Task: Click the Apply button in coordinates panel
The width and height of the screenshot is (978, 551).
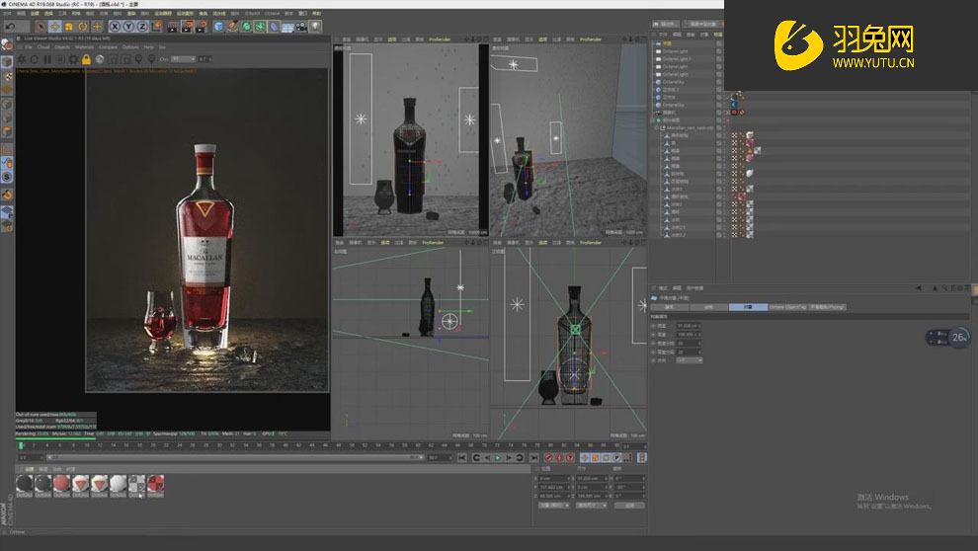Action: click(x=629, y=506)
